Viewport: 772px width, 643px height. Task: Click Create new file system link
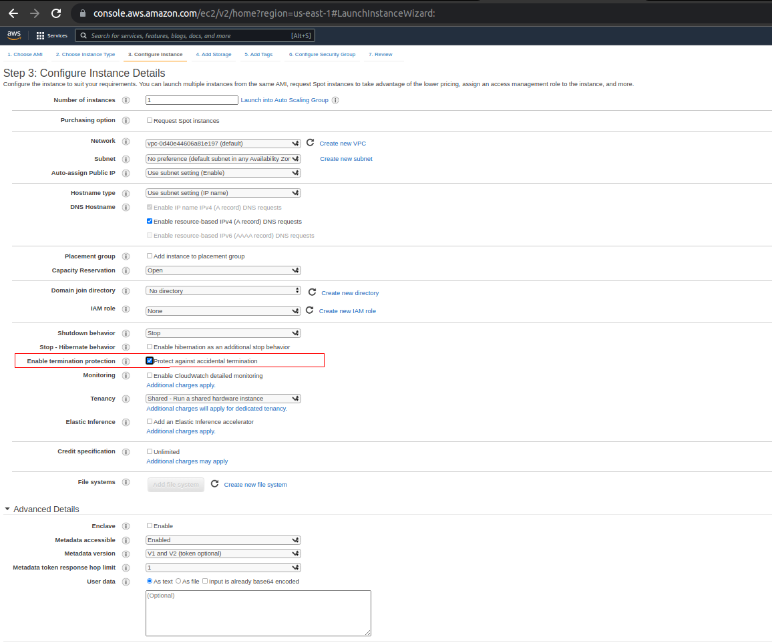[x=256, y=485]
